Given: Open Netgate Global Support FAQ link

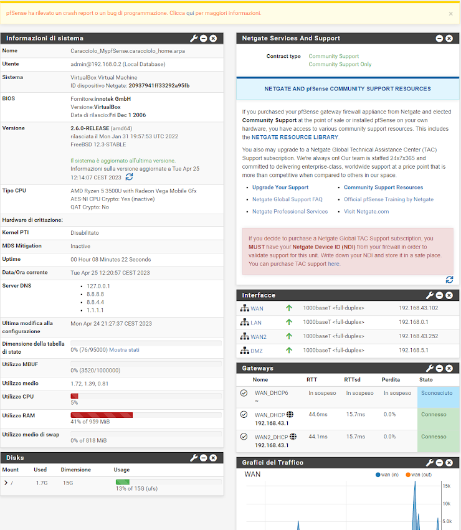Looking at the screenshot, I should (287, 199).
